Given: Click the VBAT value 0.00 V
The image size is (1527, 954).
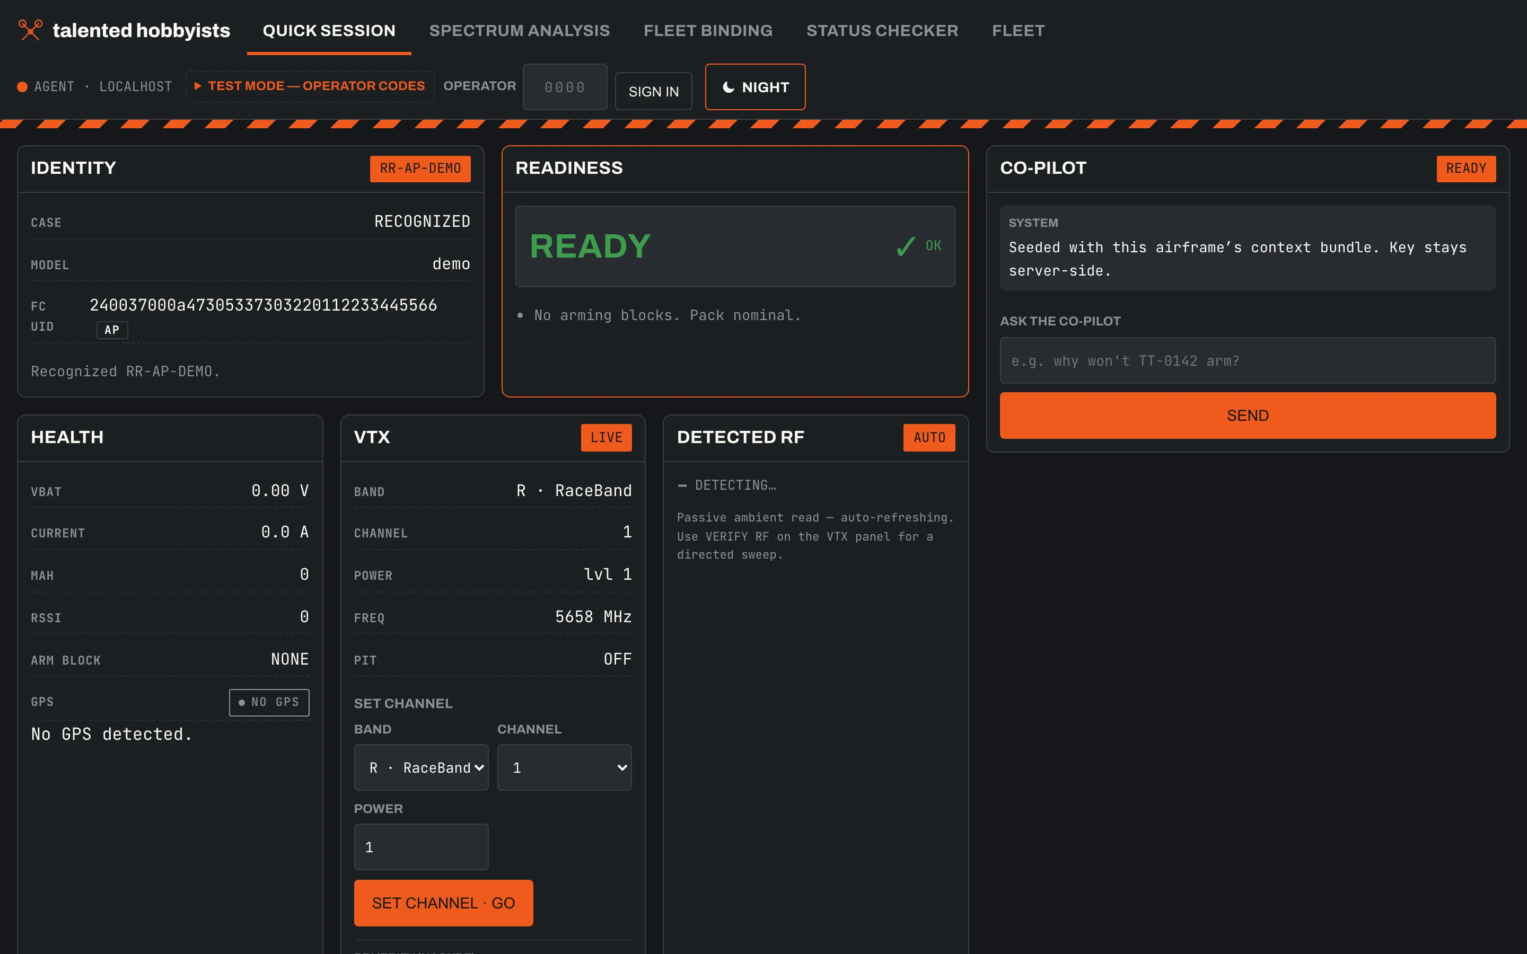Looking at the screenshot, I should click(x=280, y=490).
